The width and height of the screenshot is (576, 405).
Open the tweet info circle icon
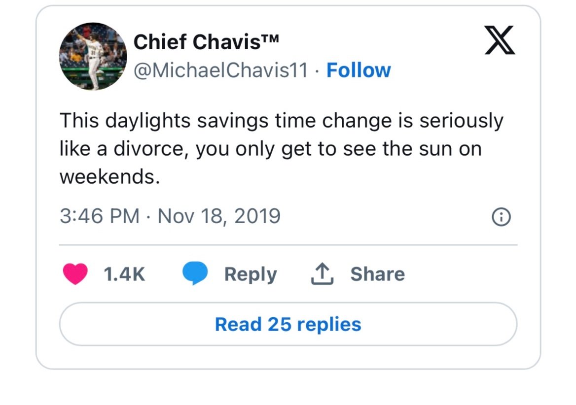[501, 217]
